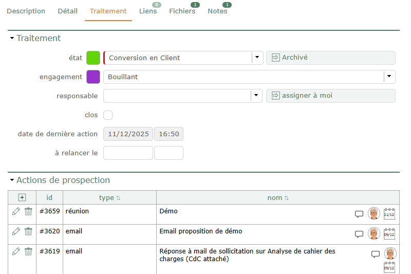Toggle the clos checkbox
411x274 pixels.
108,115
